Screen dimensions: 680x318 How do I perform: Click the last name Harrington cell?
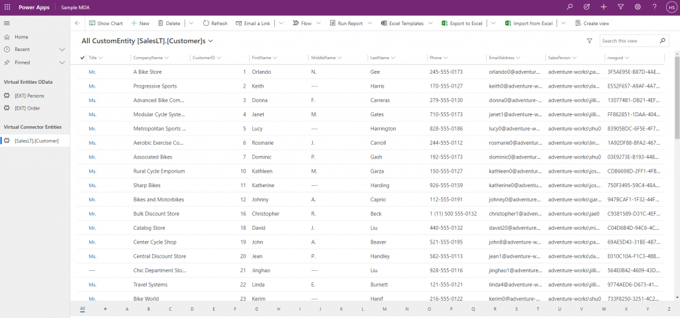[x=383, y=129]
